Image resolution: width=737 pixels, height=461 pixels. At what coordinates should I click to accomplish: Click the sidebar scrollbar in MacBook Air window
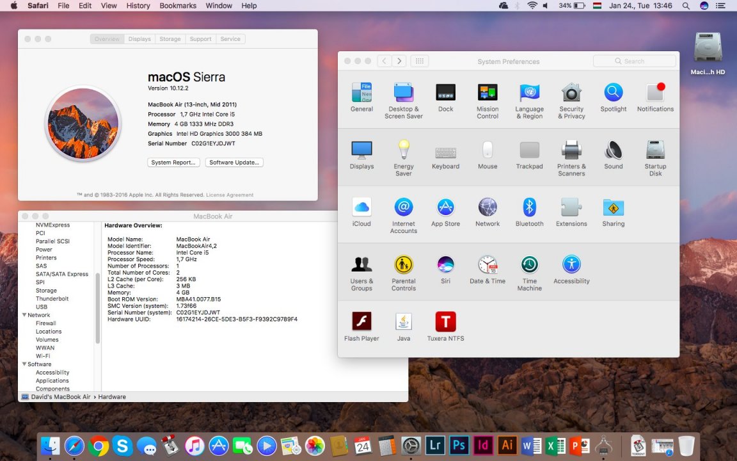point(98,308)
